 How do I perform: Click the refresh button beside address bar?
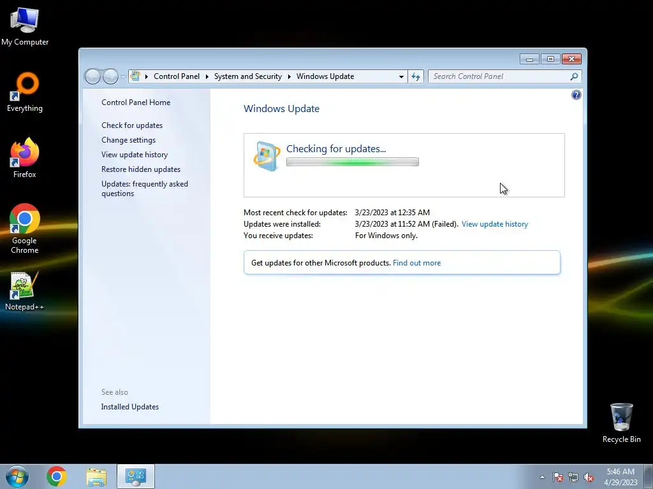(416, 76)
